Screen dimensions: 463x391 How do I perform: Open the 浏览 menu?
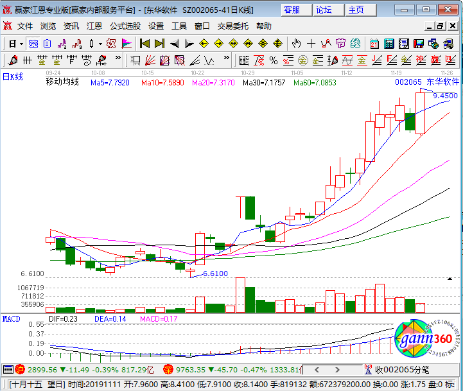(x=48, y=26)
